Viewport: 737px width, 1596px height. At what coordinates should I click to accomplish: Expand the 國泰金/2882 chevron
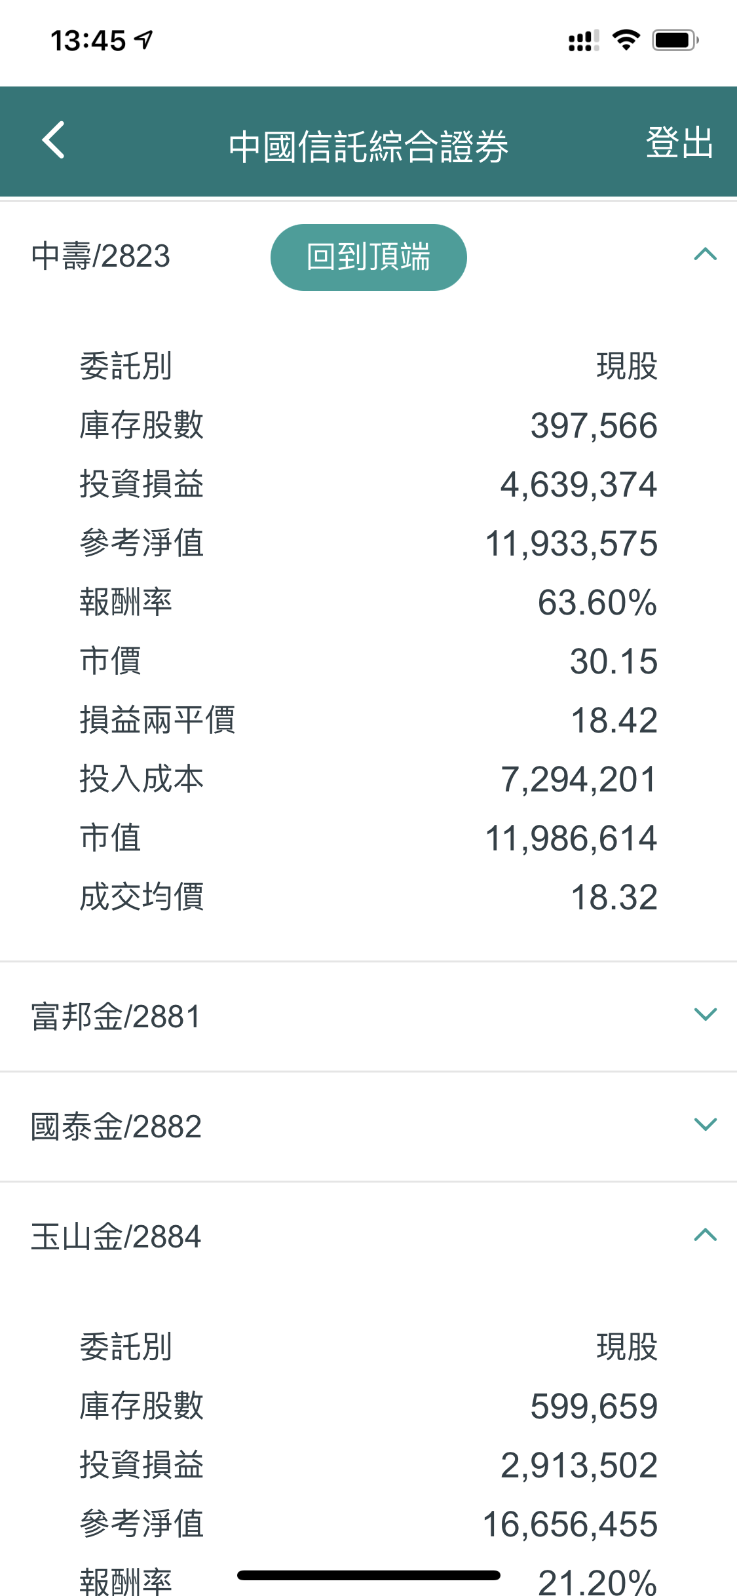(705, 1125)
